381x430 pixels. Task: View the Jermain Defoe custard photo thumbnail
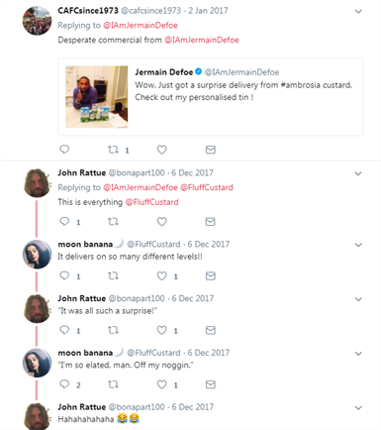click(97, 97)
